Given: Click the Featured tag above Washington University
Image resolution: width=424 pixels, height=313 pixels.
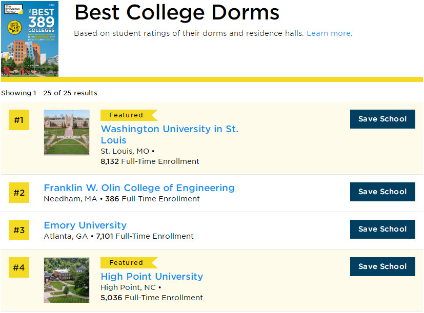Looking at the screenshot, I should tap(126, 115).
